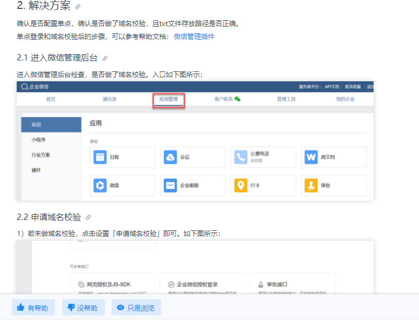Click the 网页授权及JS-SDK card title
This screenshot has width=419, height=320.
click(x=109, y=285)
